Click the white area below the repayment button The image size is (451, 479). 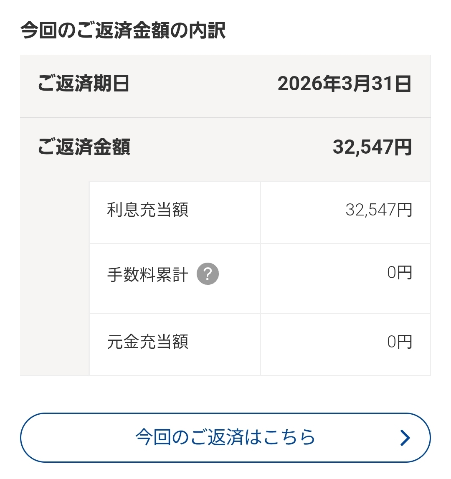coord(225,471)
